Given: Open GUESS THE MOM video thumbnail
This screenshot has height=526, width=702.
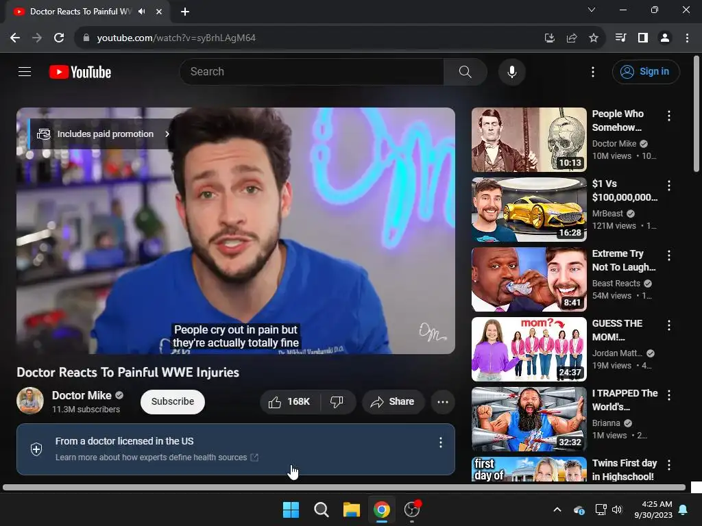Looking at the screenshot, I should pos(529,349).
